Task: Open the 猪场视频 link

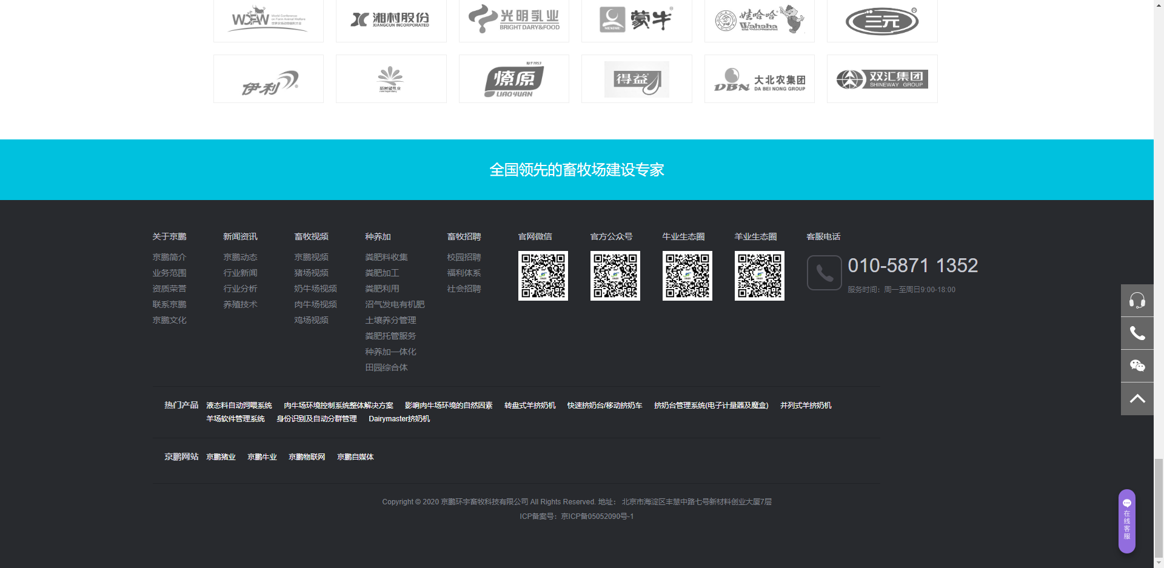Action: point(311,273)
